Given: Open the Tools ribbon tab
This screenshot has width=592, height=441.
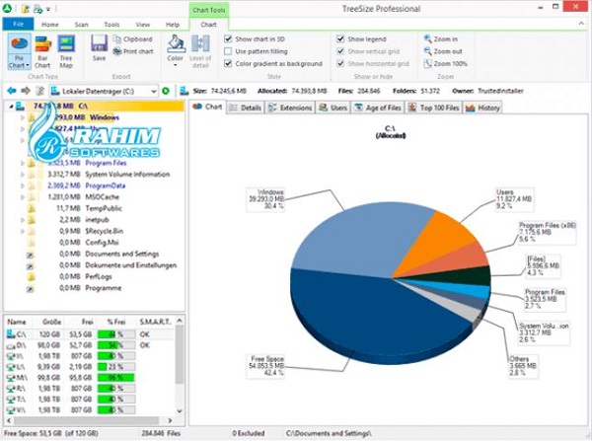Looking at the screenshot, I should 111,25.
